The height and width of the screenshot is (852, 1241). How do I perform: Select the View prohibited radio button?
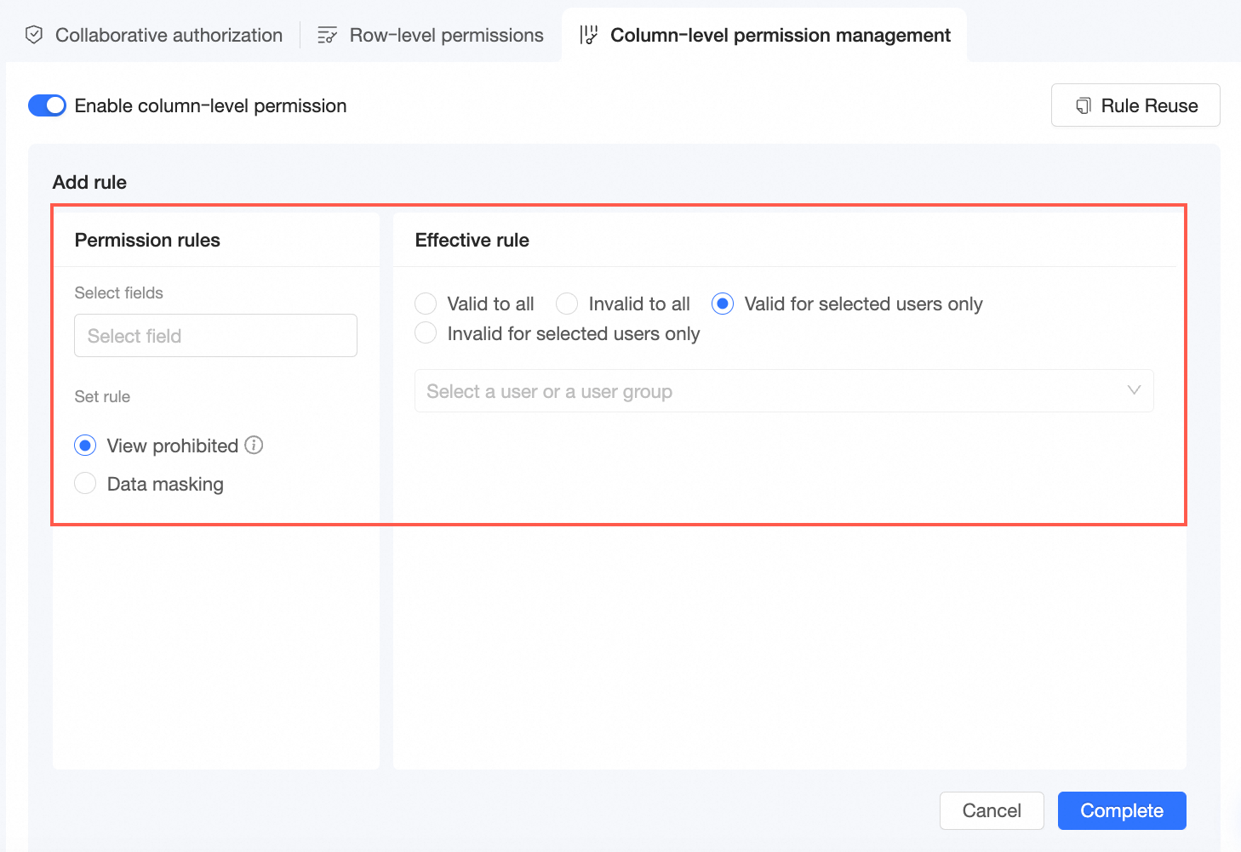pyautogui.click(x=85, y=446)
